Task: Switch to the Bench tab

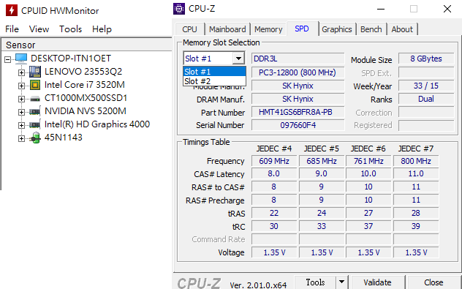Action: click(x=371, y=29)
